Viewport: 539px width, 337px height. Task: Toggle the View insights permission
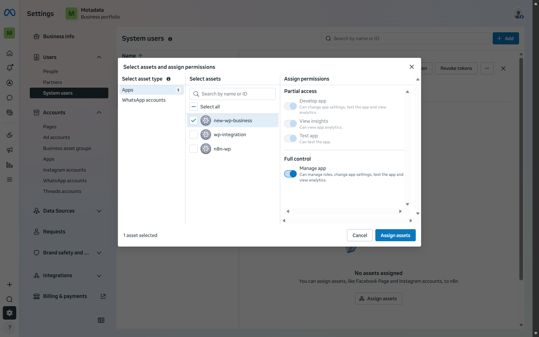pos(290,124)
